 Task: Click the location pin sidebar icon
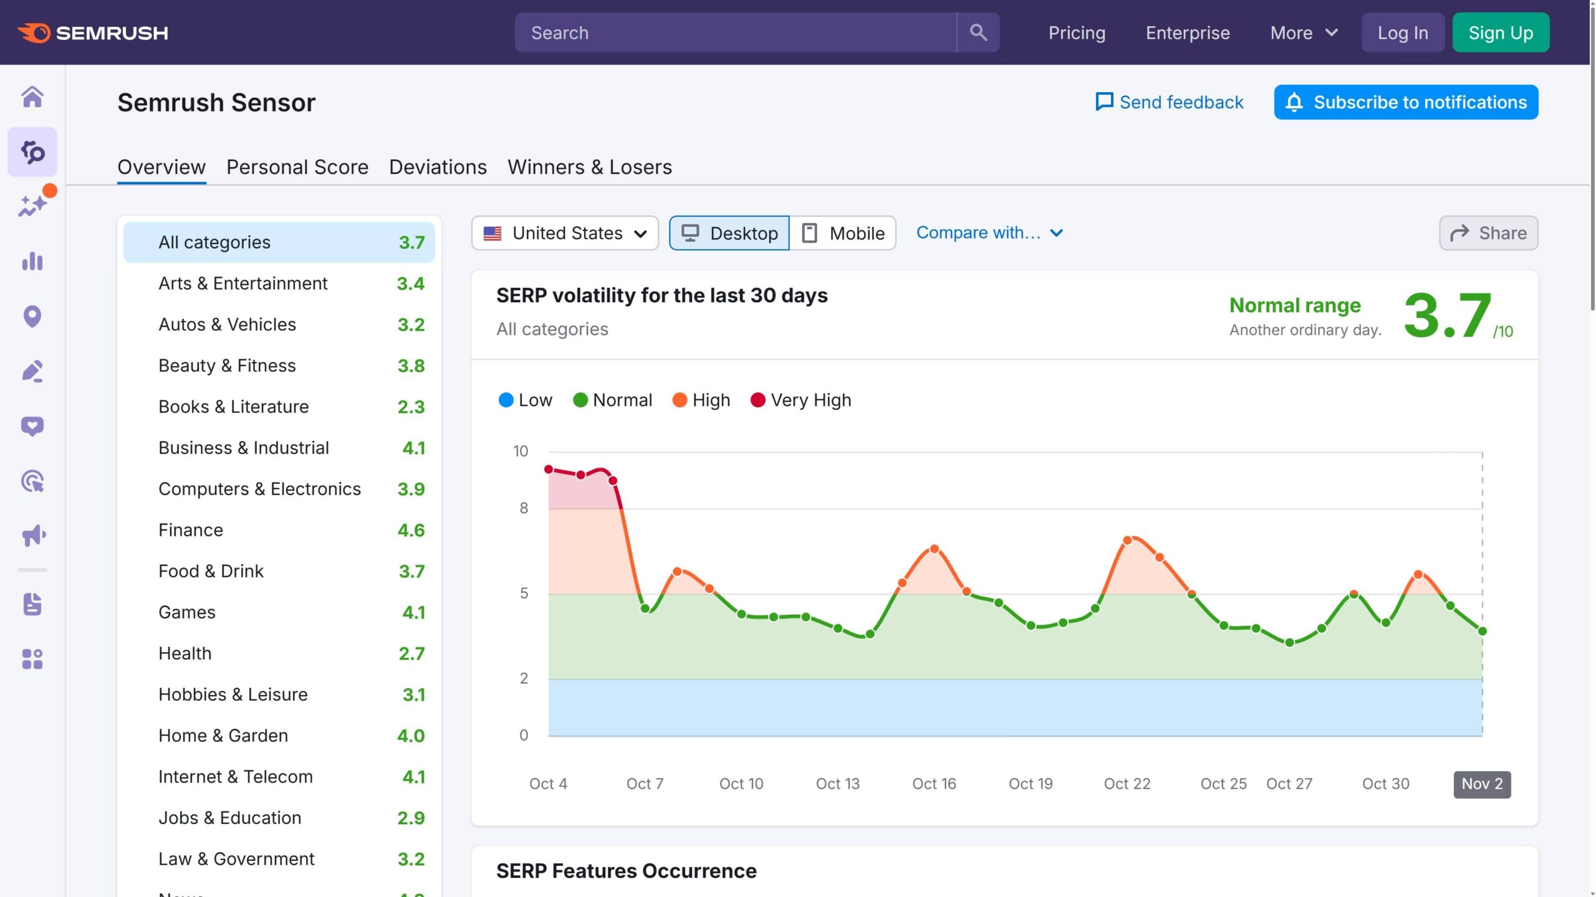click(x=32, y=316)
